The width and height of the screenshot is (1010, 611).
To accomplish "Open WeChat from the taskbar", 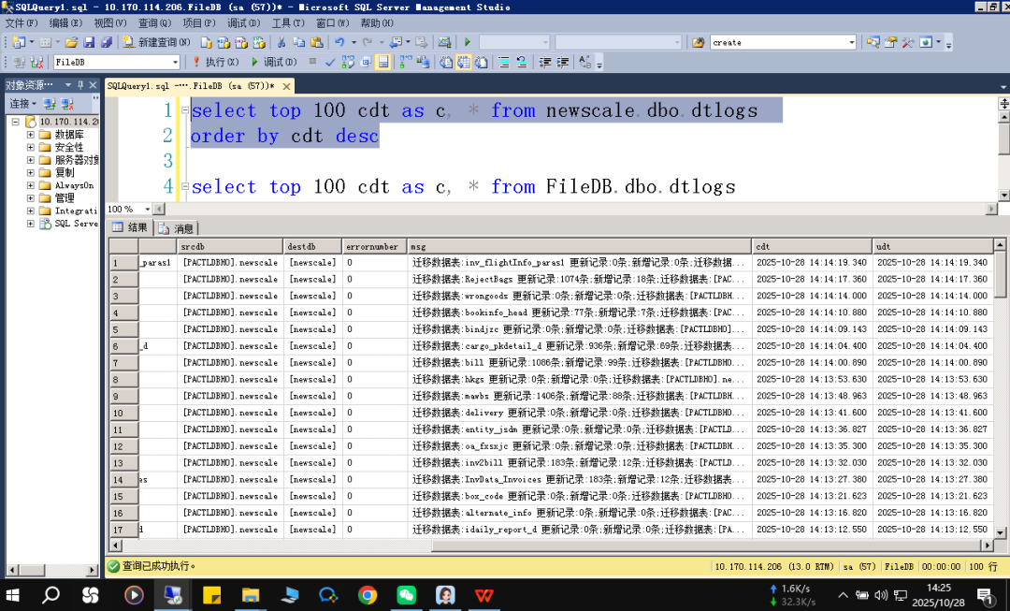I will (x=406, y=595).
